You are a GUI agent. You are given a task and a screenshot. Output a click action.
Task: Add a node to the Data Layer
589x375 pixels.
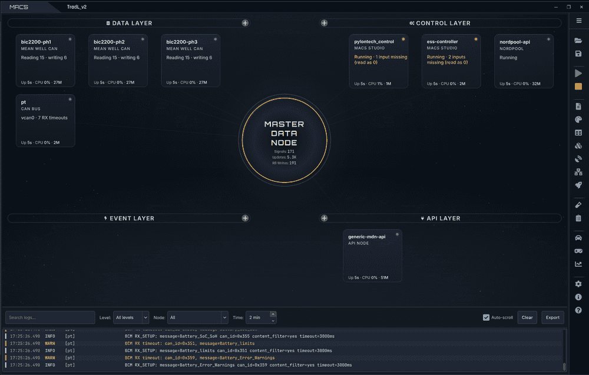click(245, 23)
